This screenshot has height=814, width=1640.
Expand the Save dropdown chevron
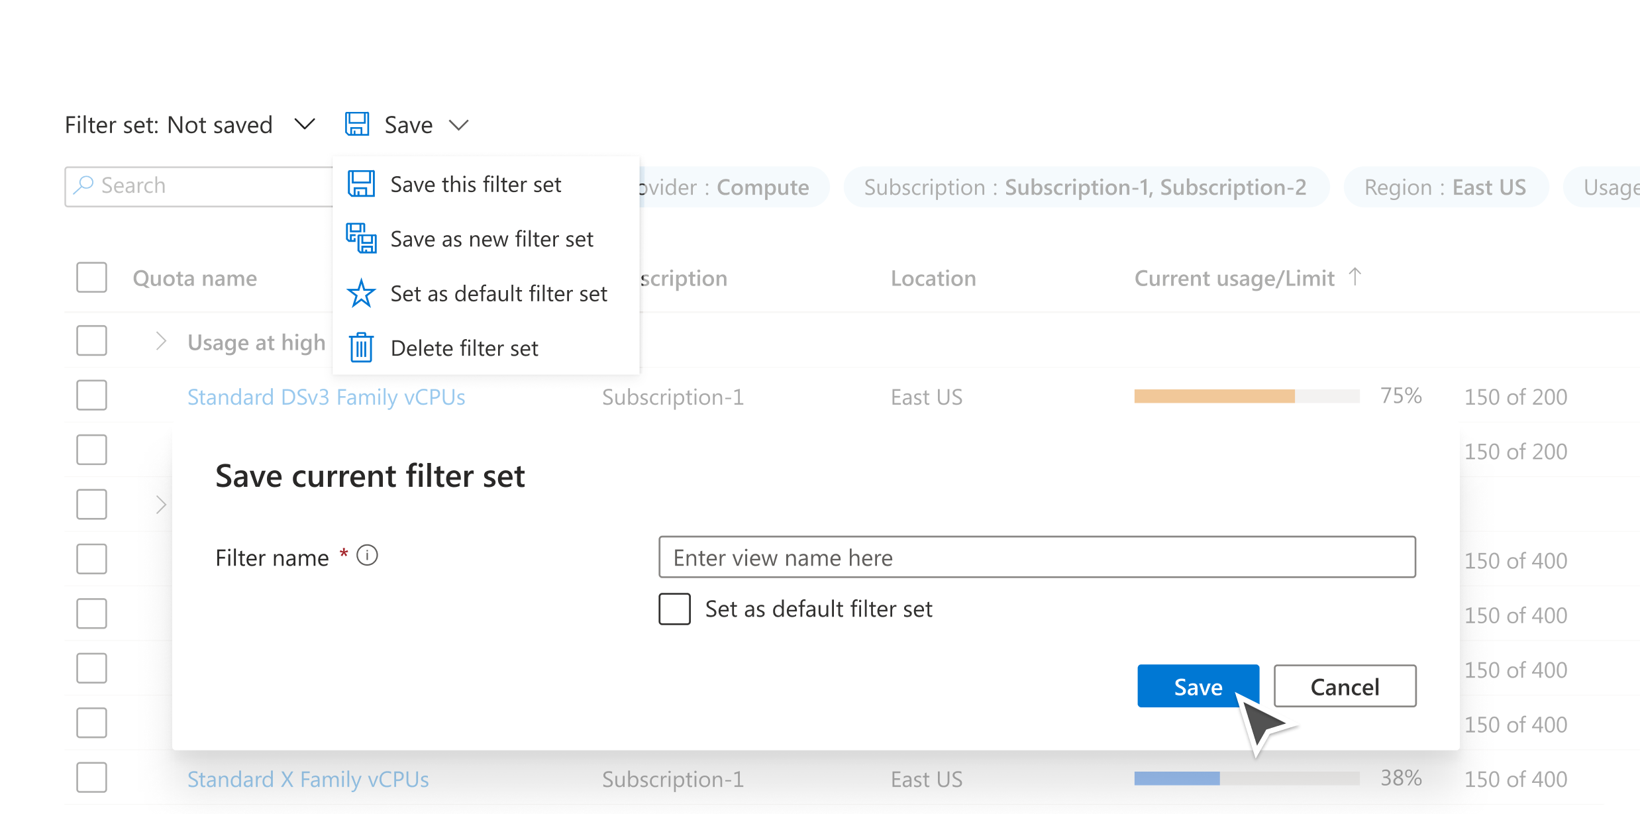point(458,125)
